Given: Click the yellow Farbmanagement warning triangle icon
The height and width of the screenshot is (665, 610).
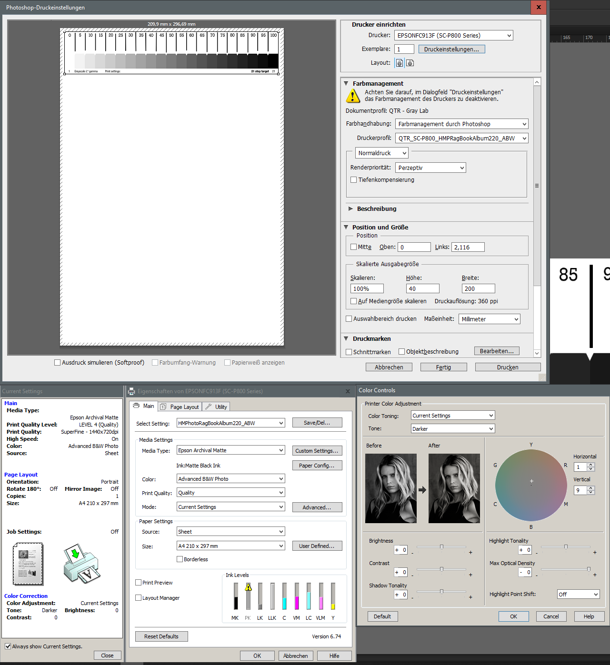Looking at the screenshot, I should (x=352, y=96).
